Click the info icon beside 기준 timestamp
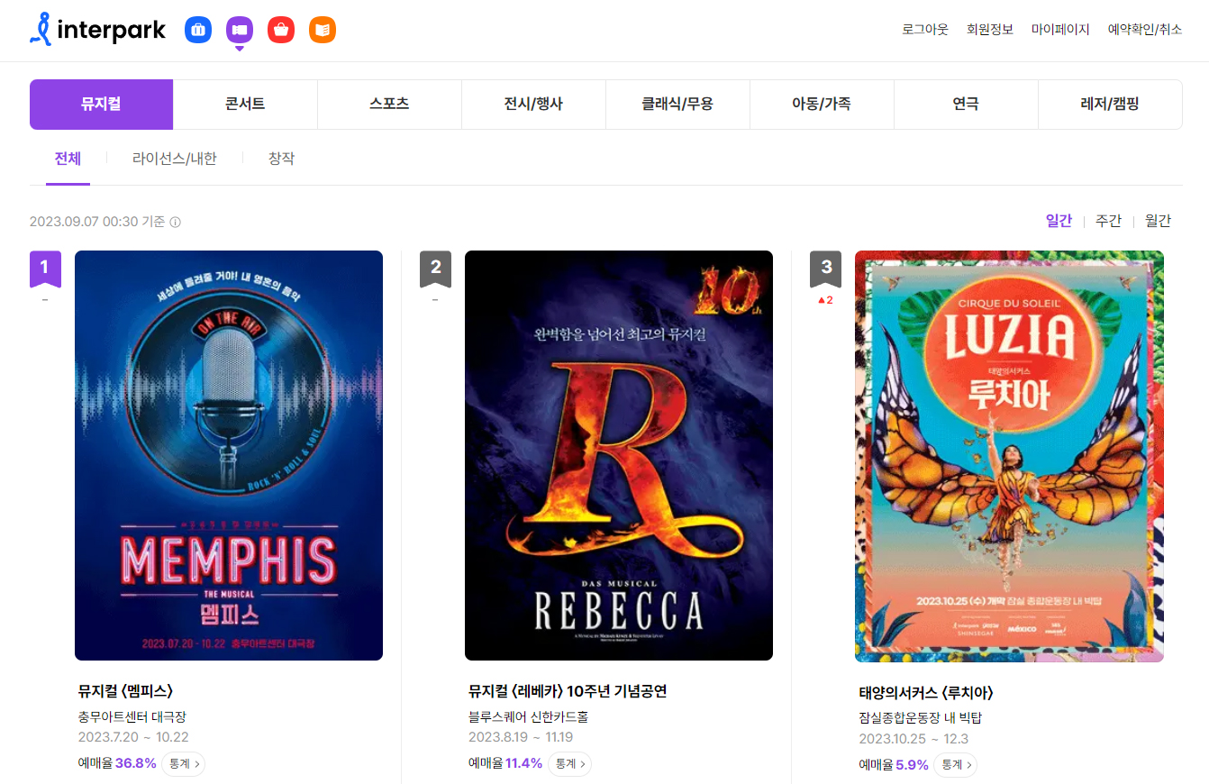The image size is (1209, 784). click(176, 222)
